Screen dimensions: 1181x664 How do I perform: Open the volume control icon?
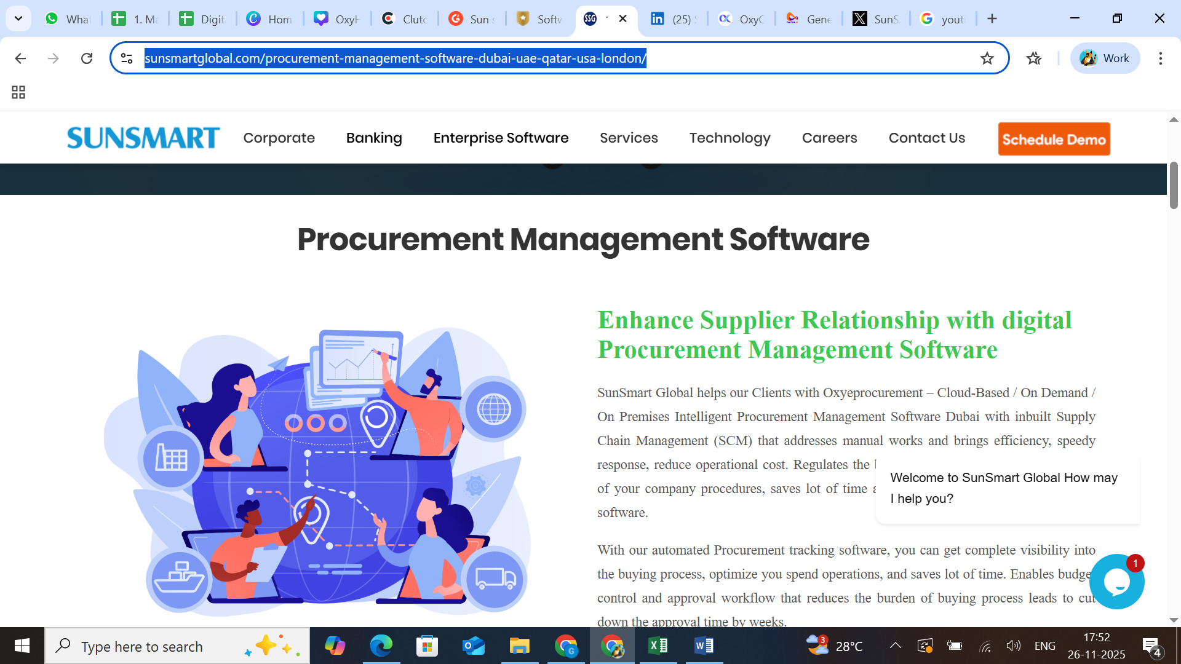tap(1013, 646)
